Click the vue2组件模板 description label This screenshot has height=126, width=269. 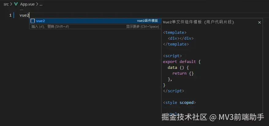tap(147, 21)
